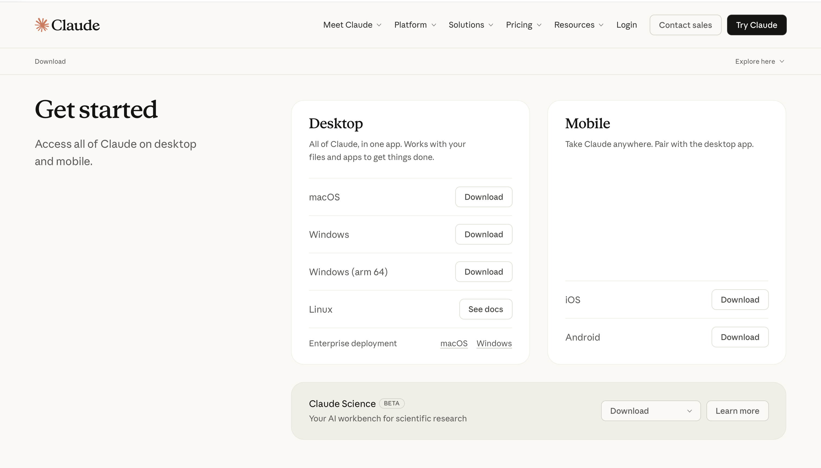Expand the Resources navigation menu
Viewport: 821px width, 468px height.
(x=579, y=25)
